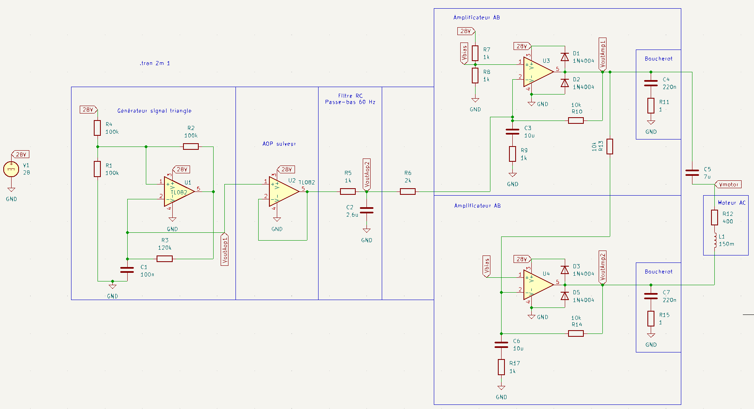Viewport: 754px width, 409px height.
Task: Select the U4 amplifier op-amp symbol
Action: point(538,285)
